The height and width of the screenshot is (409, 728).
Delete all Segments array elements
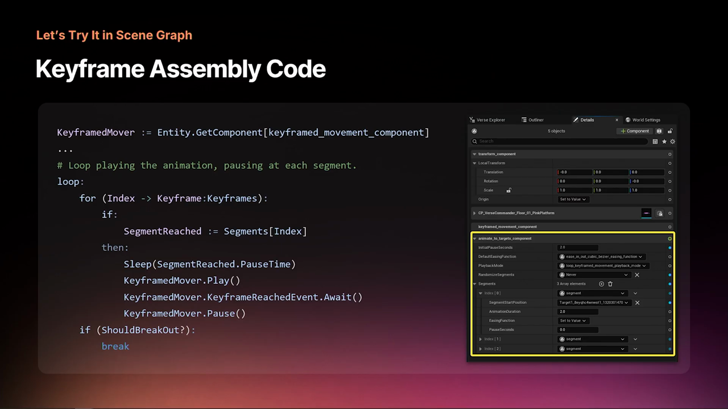610,284
